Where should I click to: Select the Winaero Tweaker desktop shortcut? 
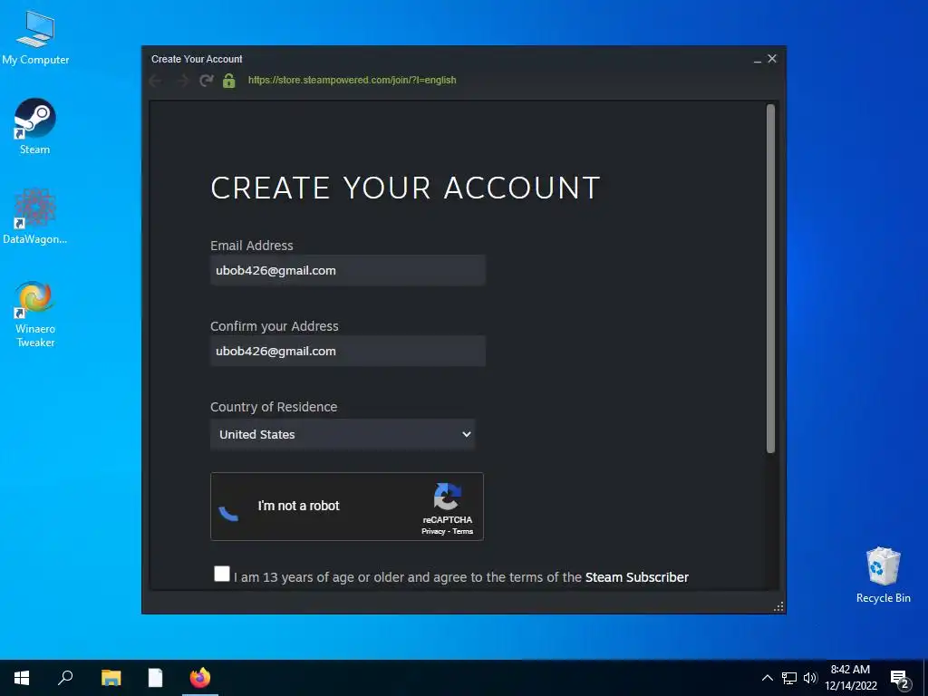[x=35, y=314]
